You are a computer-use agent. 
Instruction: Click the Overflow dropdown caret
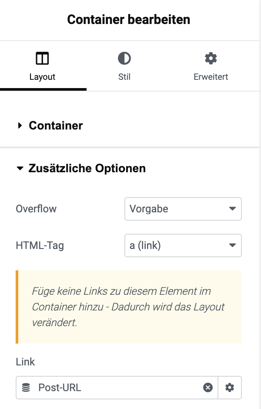232,209
